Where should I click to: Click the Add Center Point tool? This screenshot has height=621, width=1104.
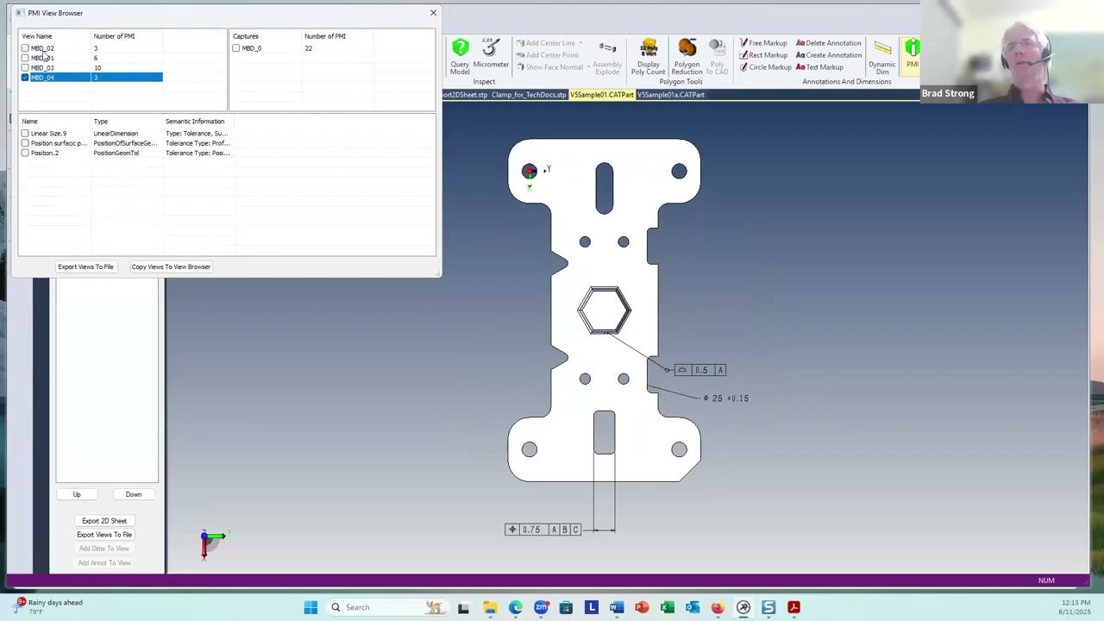(x=547, y=55)
